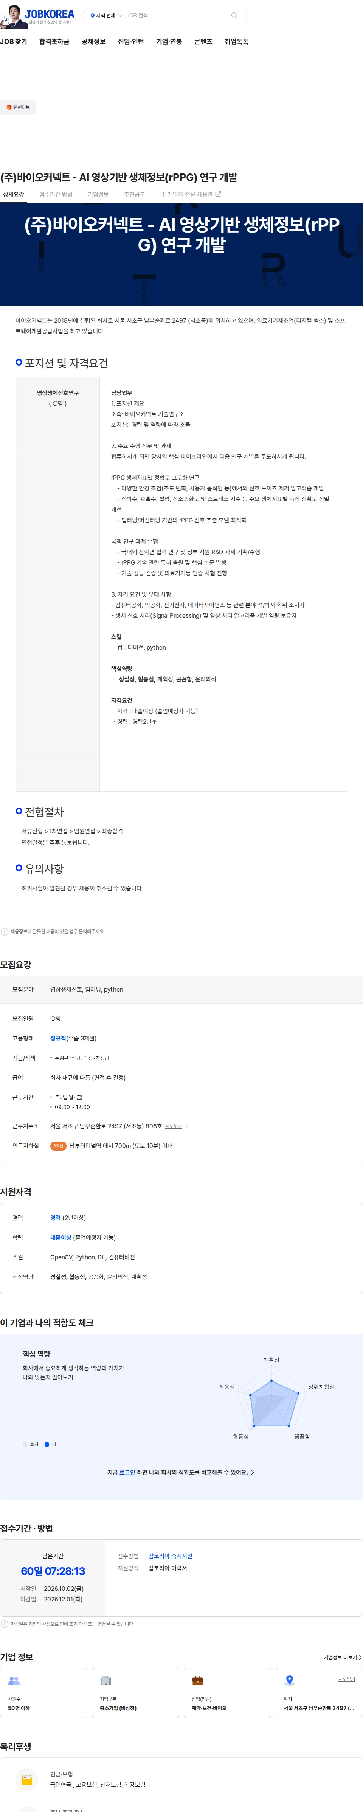The image size is (363, 1812).
Task: Click 서울 서초구 남부순환로 2497 address in 위치 card
Action: [x=319, y=1708]
